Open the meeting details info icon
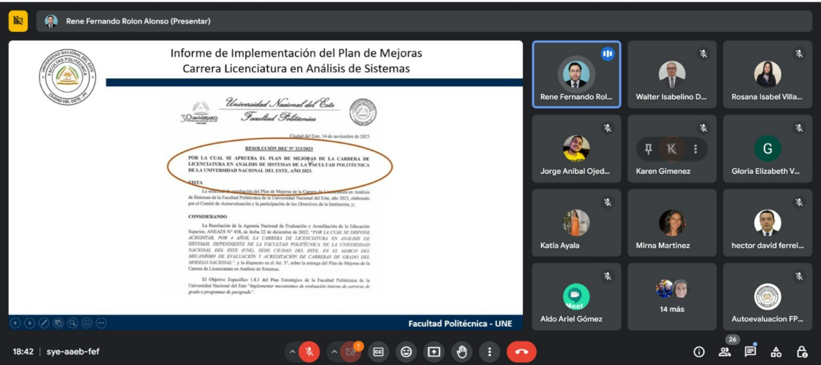Screen dimensions: 821x365 (699, 352)
